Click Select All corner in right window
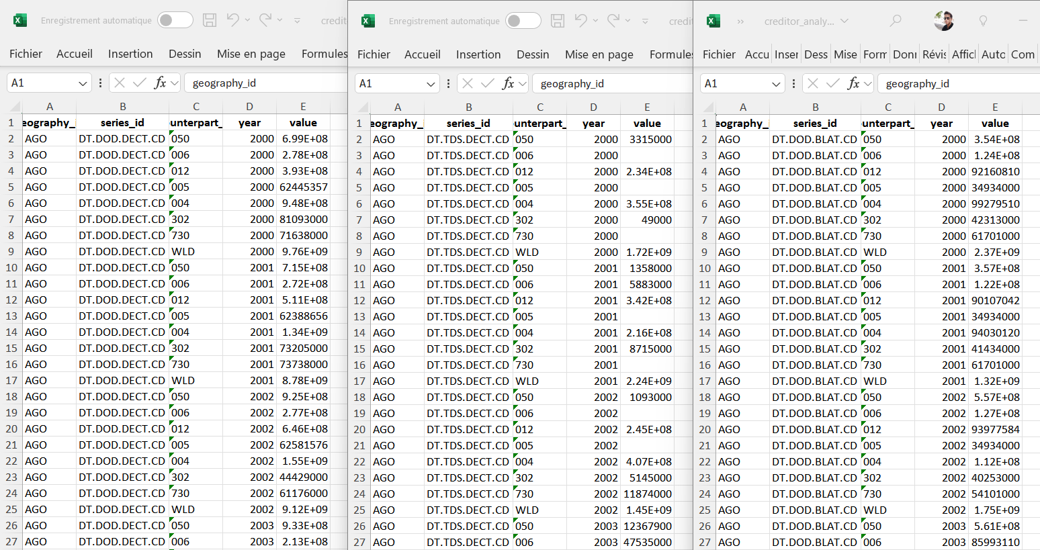 pos(708,107)
